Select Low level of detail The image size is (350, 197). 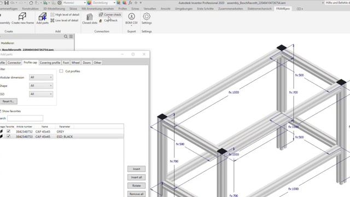pos(65,20)
